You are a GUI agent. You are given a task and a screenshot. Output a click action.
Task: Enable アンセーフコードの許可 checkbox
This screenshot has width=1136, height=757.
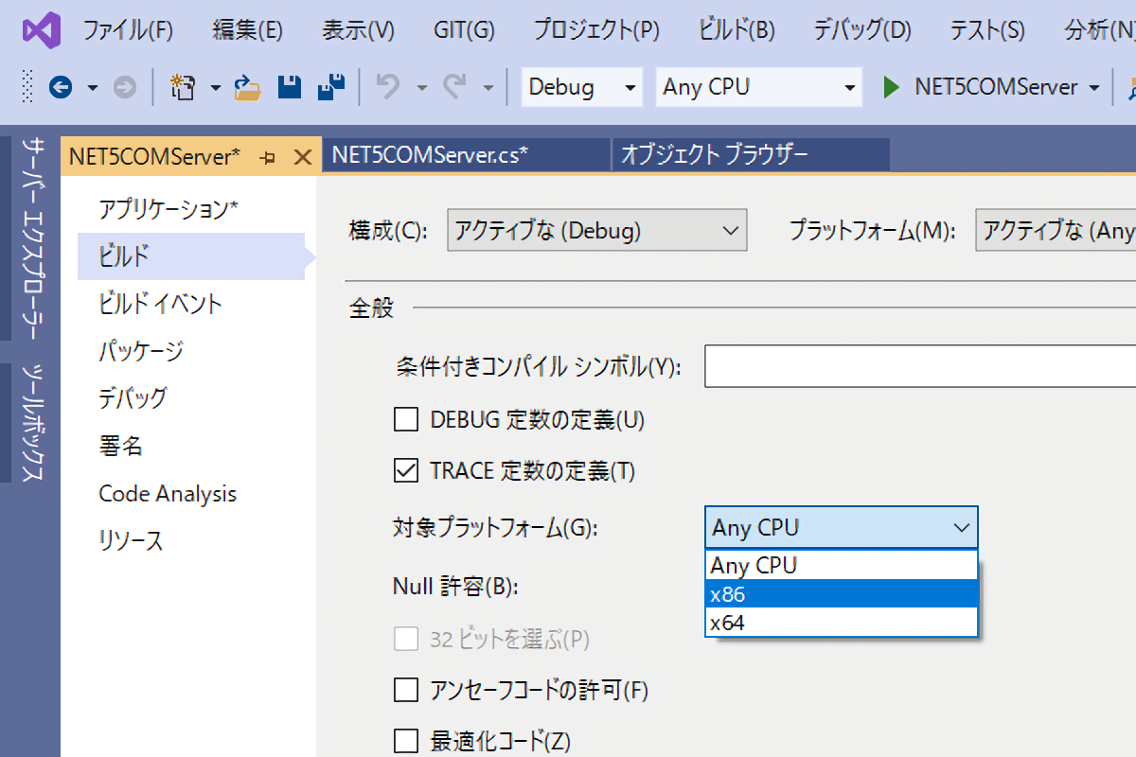[x=406, y=690]
